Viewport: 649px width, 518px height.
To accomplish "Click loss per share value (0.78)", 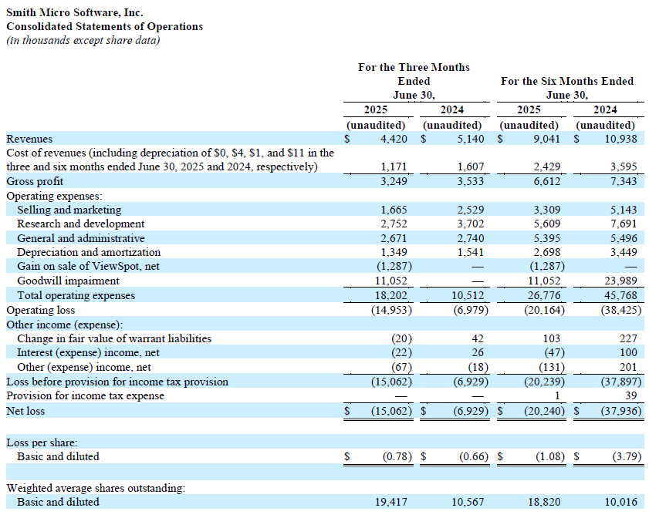I will point(397,457).
